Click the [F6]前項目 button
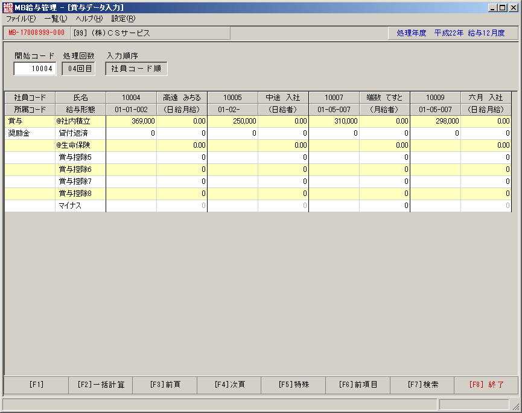Image resolution: width=522 pixels, height=413 pixels. click(x=358, y=385)
